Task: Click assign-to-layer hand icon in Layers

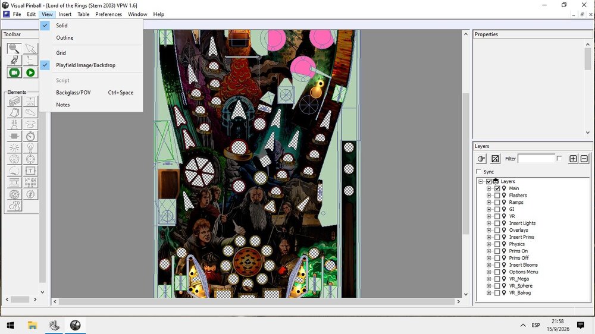Action: [x=481, y=159]
